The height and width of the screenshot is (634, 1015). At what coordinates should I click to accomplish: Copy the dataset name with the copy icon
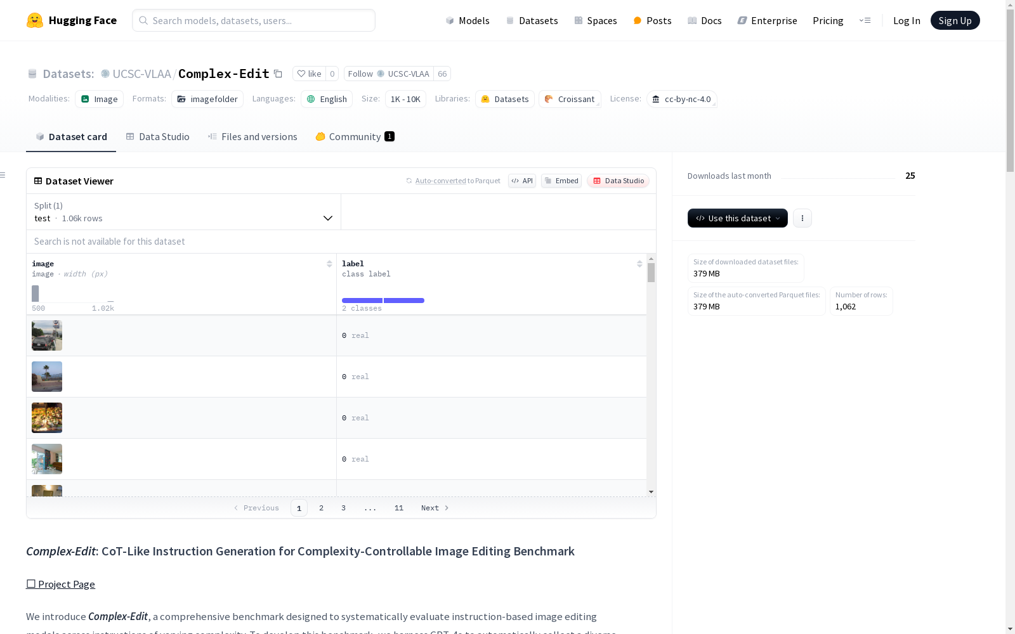278,74
